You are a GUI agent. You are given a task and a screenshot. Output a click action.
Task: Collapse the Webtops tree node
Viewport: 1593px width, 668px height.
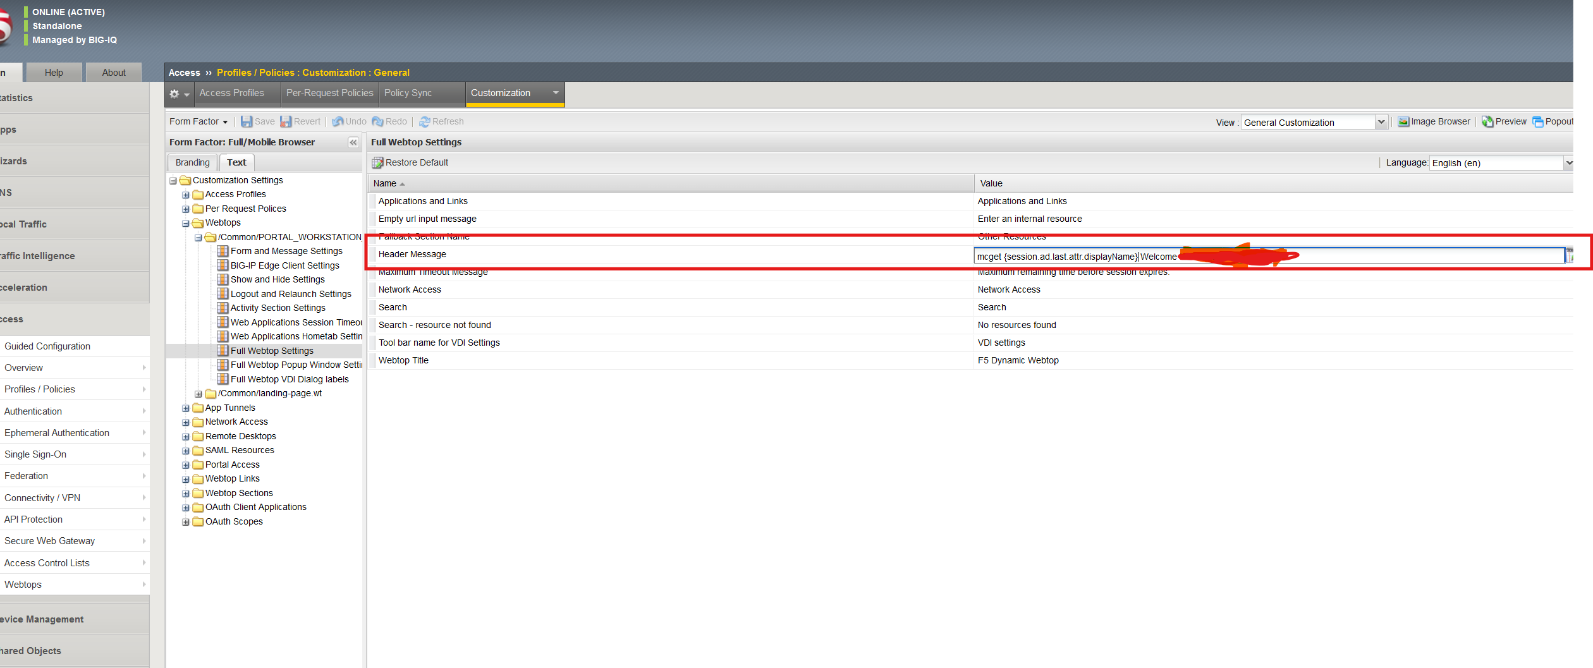186,223
